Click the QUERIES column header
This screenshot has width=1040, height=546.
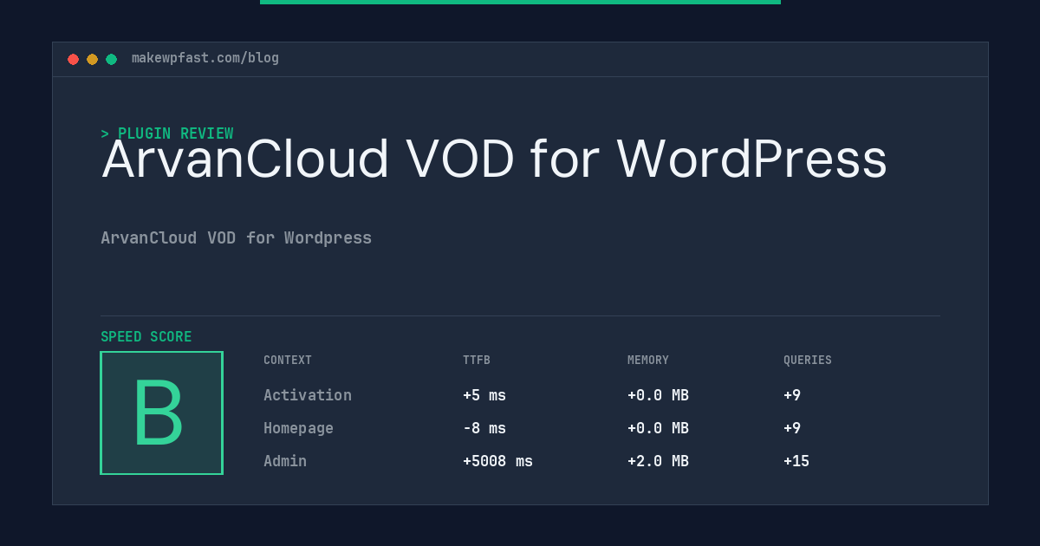click(808, 361)
